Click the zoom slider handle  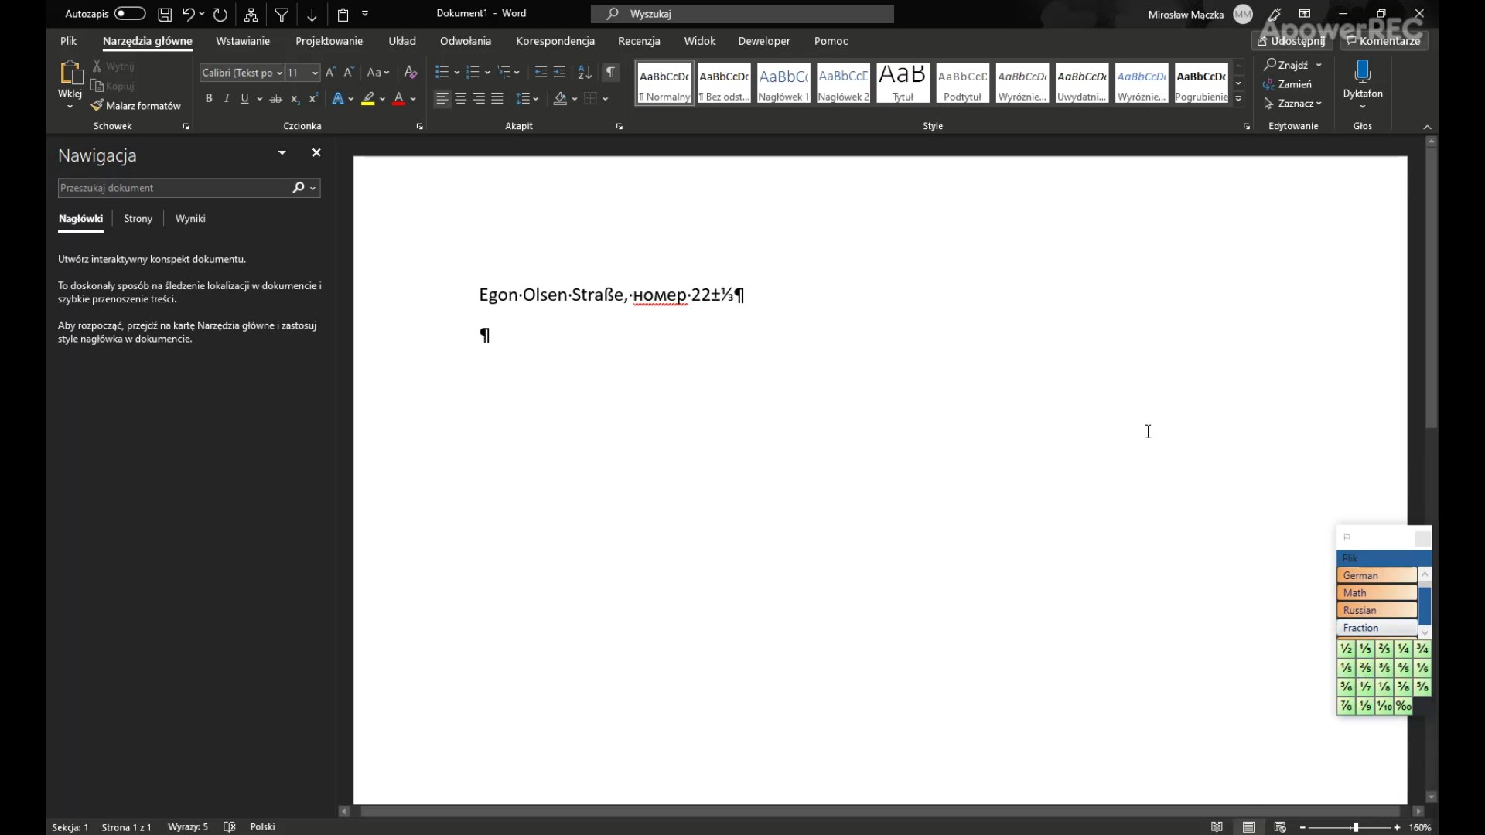pos(1355,827)
